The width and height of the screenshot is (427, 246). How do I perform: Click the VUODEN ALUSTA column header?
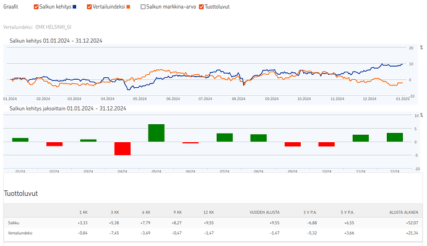(264, 212)
